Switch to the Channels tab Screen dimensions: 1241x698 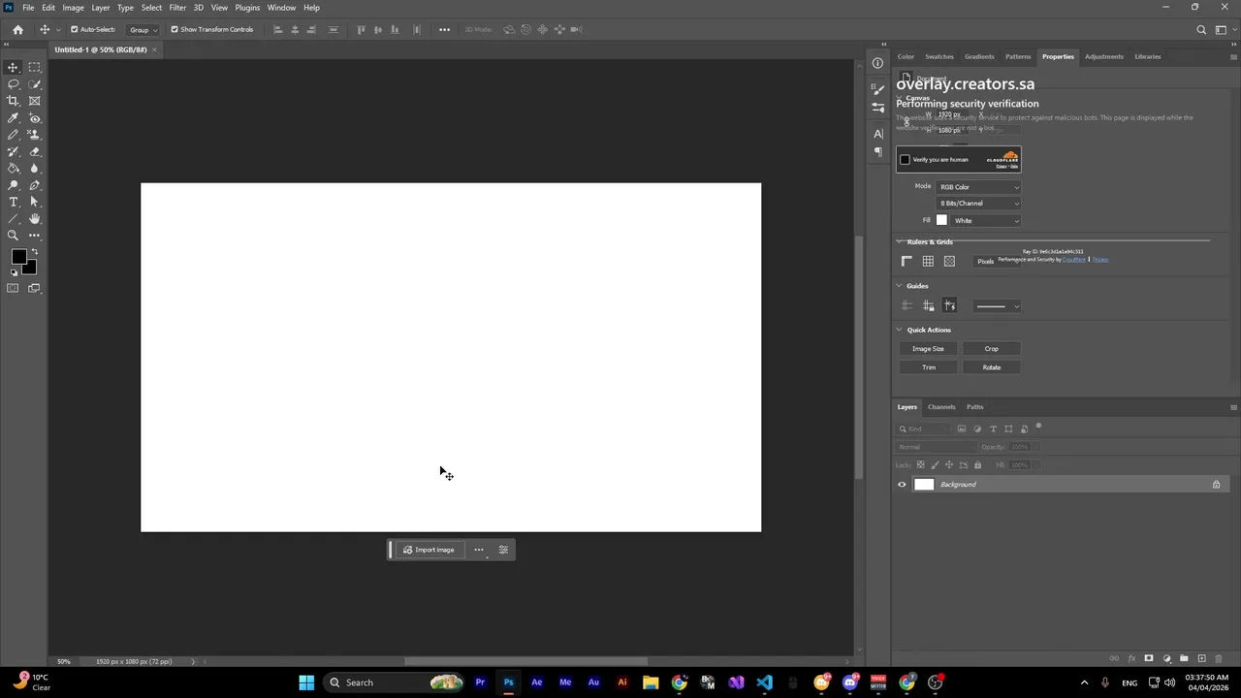coord(941,407)
